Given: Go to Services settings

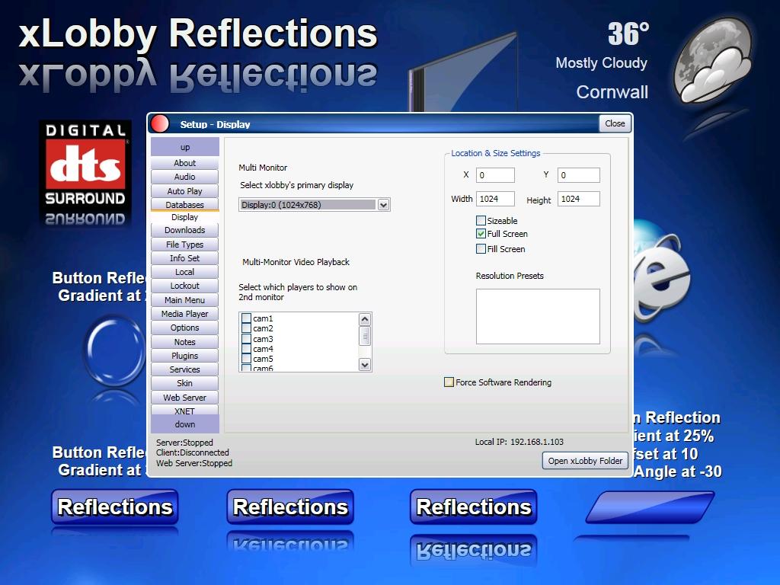Looking at the screenshot, I should (x=184, y=369).
